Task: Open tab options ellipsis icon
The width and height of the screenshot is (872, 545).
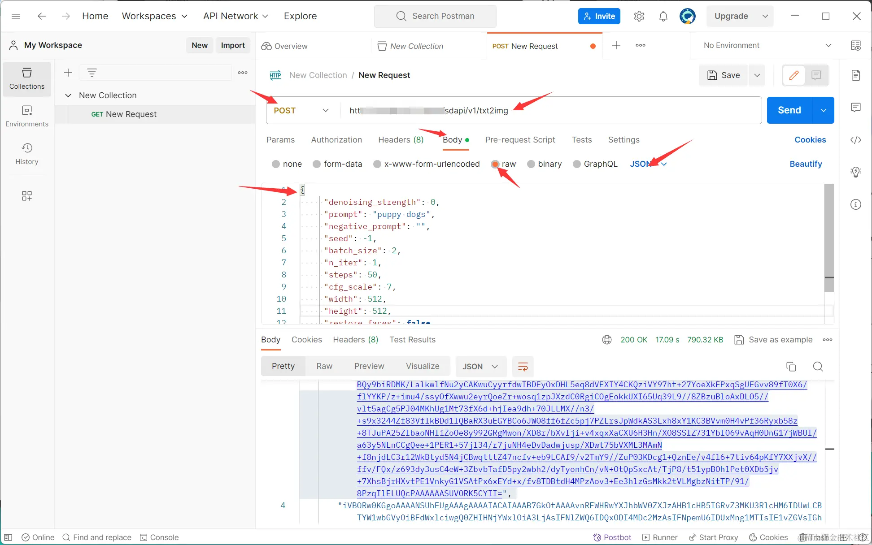Action: tap(641, 45)
